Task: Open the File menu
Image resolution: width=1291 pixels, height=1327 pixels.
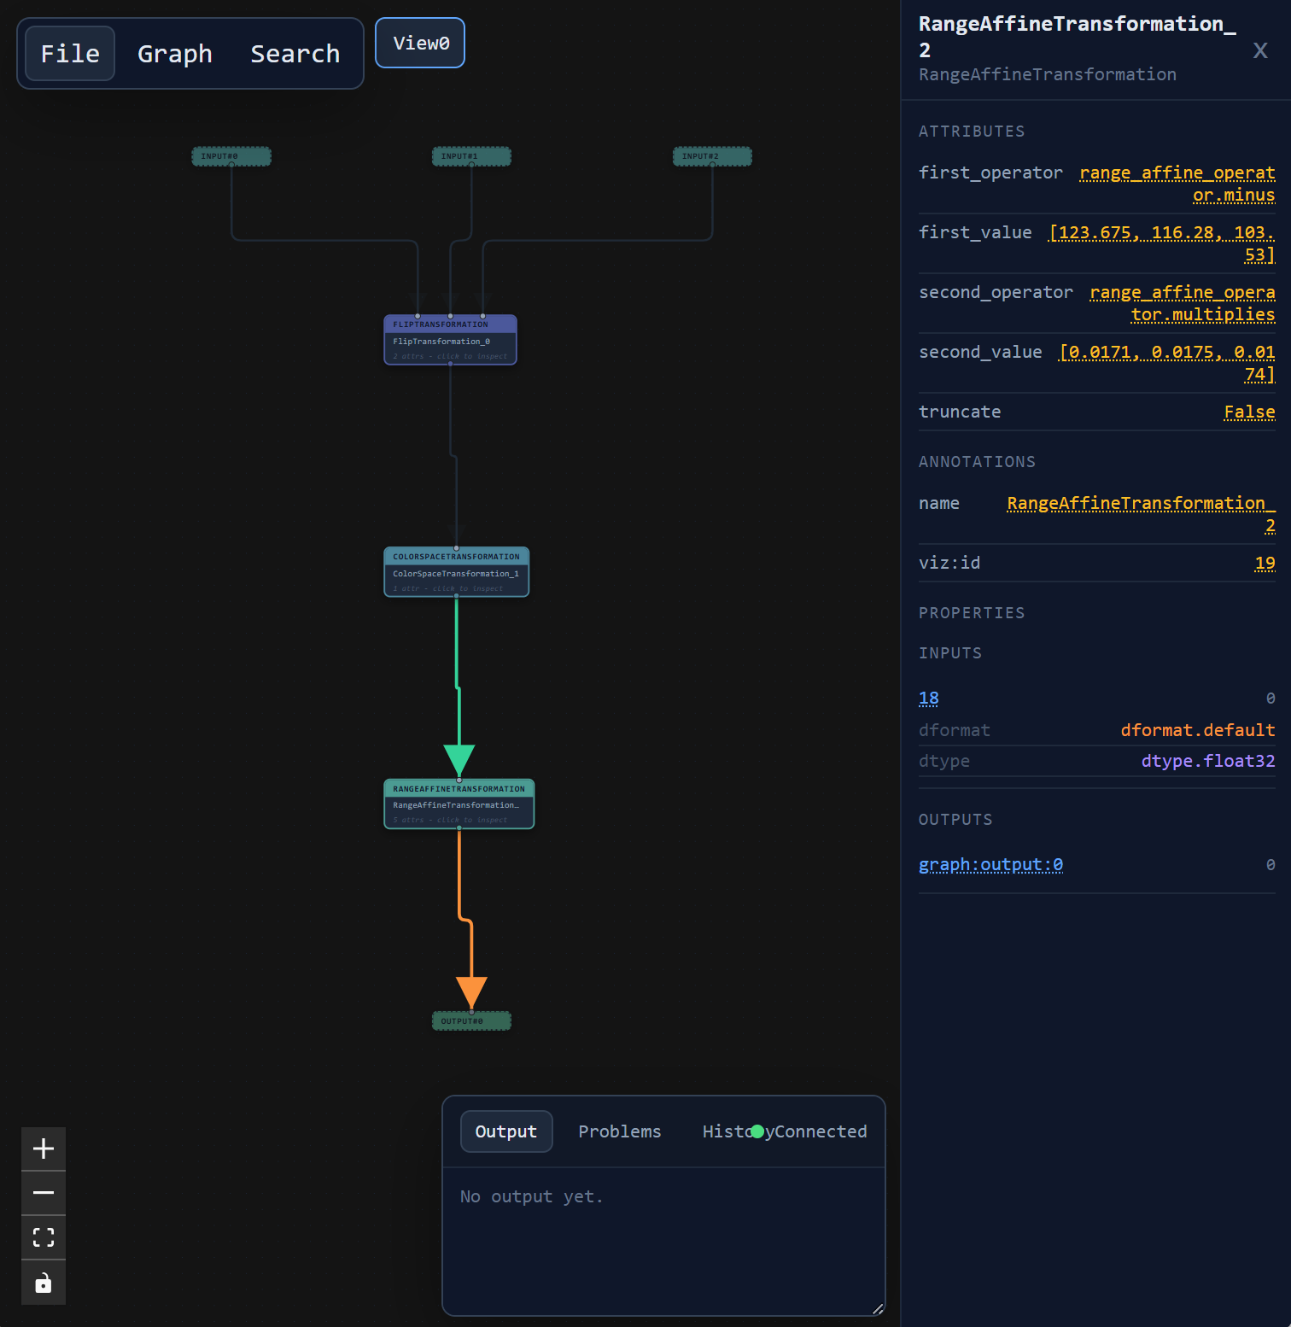Action: (70, 53)
